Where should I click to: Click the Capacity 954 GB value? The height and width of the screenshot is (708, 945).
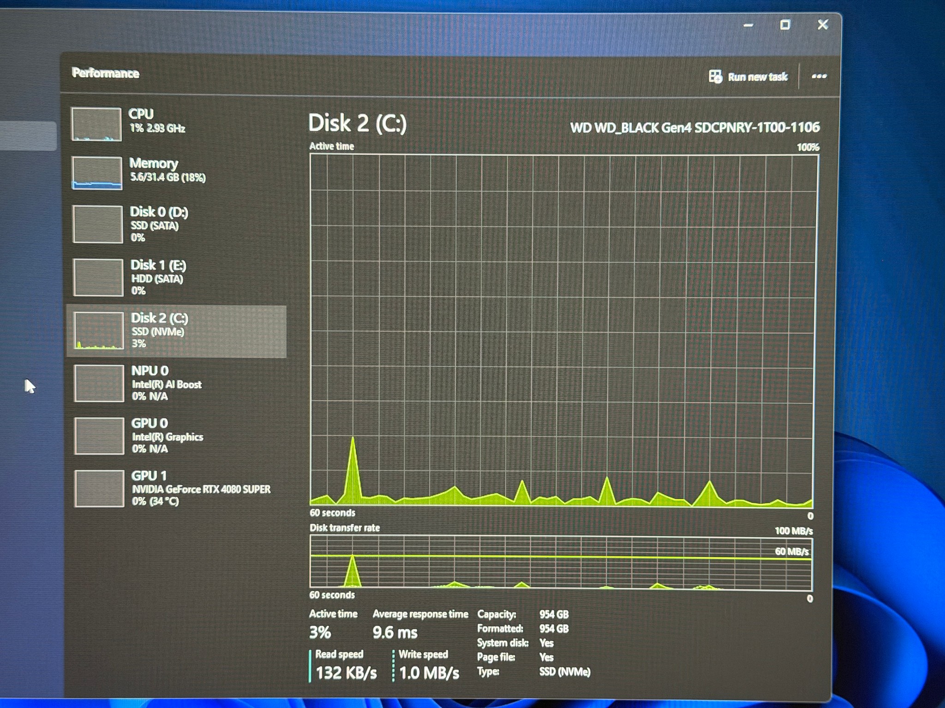tap(554, 614)
